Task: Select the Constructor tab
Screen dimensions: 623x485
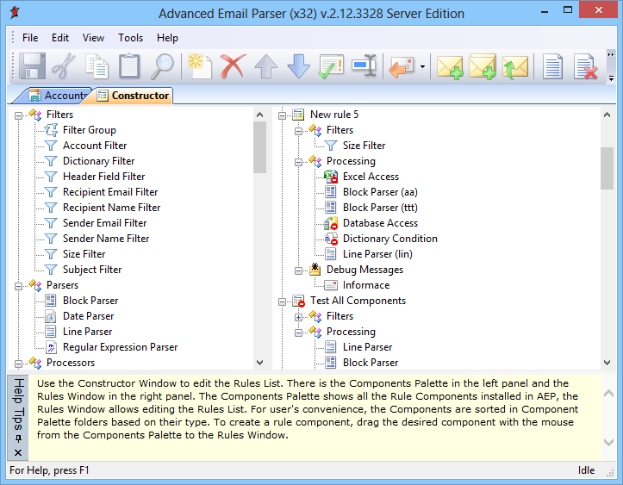Action: click(134, 96)
